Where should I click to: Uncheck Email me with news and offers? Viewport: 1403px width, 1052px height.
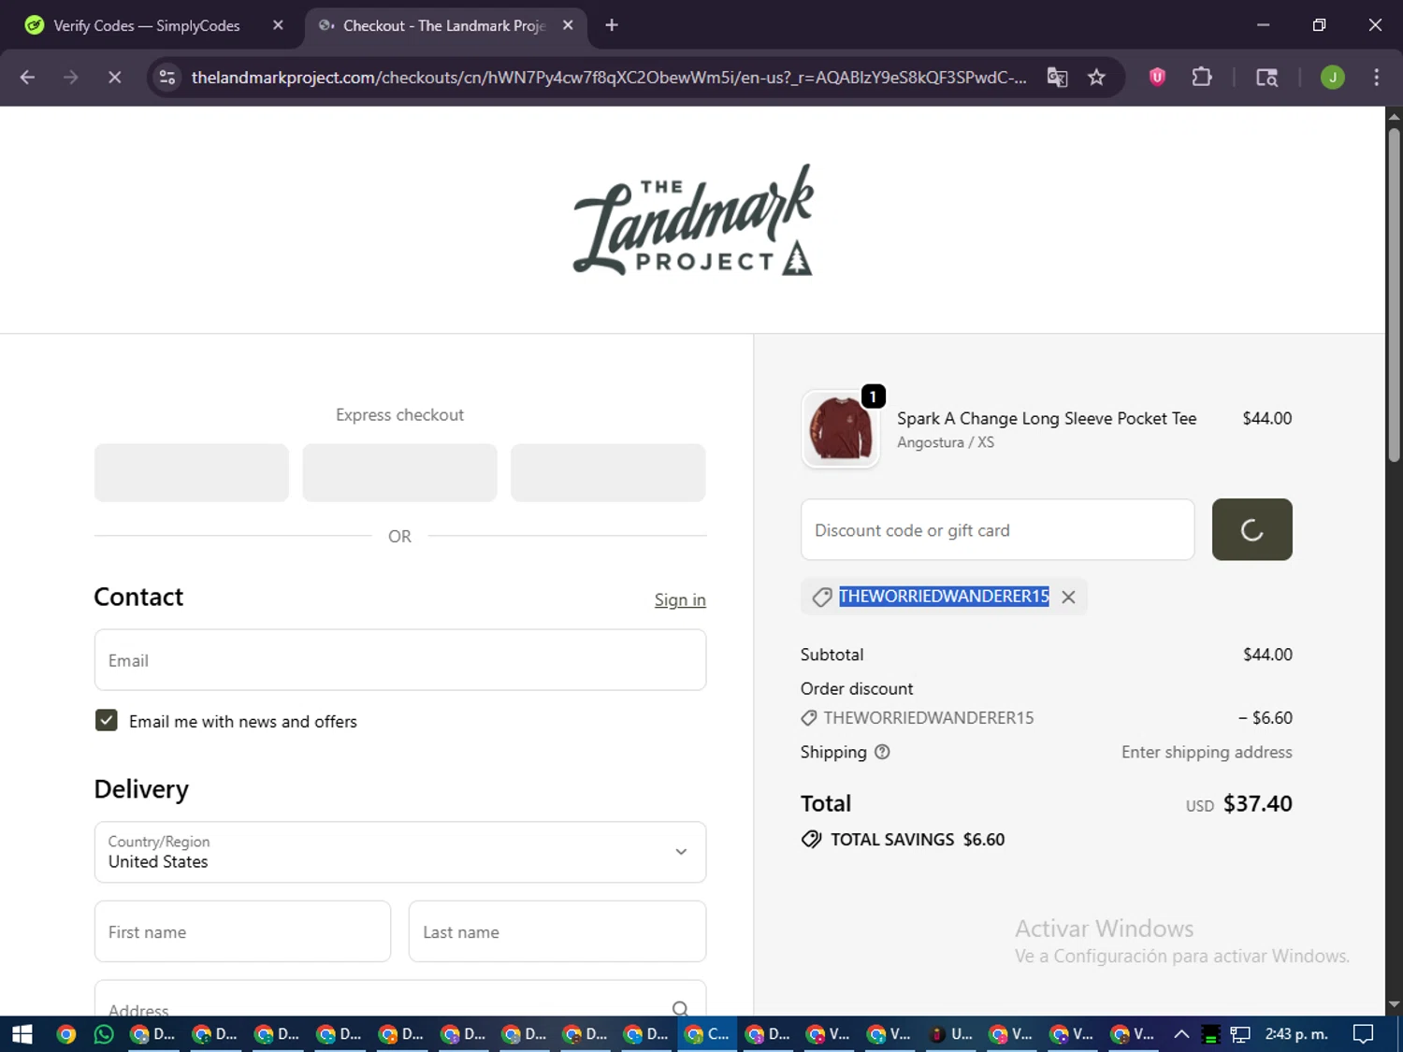pyautogui.click(x=107, y=720)
